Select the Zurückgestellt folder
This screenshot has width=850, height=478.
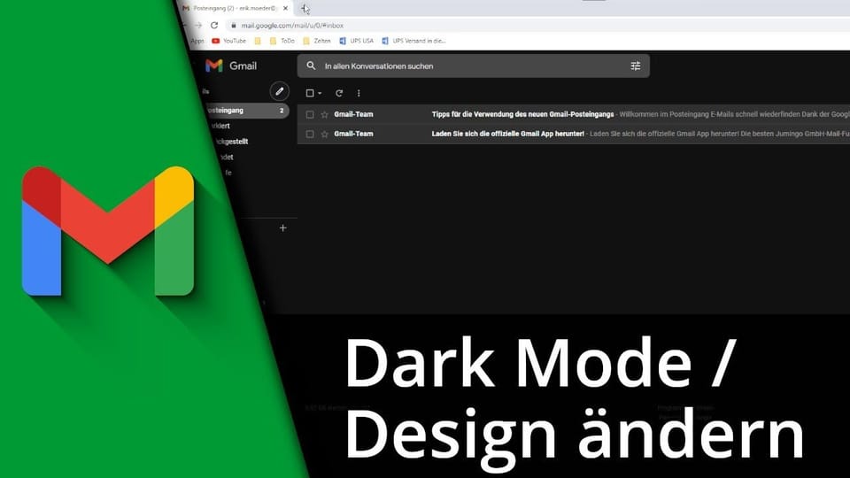[x=230, y=142]
